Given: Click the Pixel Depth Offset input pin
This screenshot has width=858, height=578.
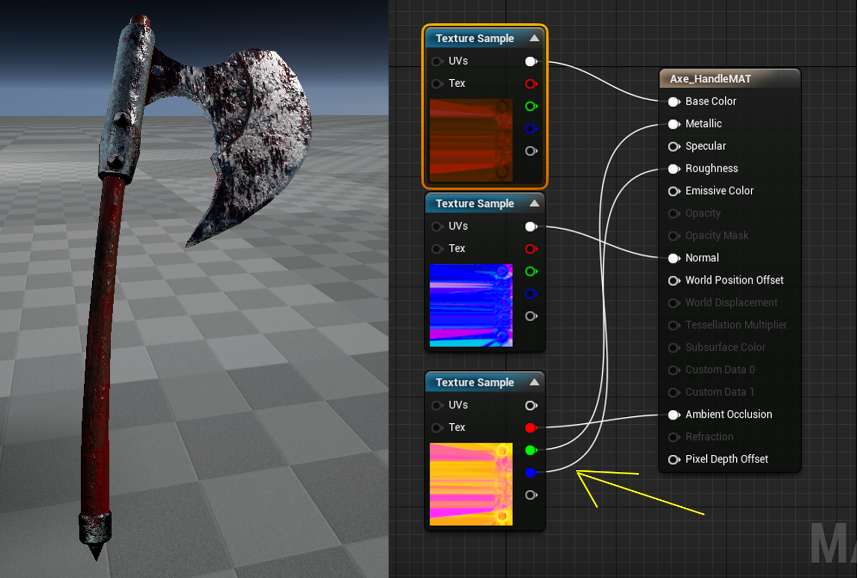Looking at the screenshot, I should 674,460.
